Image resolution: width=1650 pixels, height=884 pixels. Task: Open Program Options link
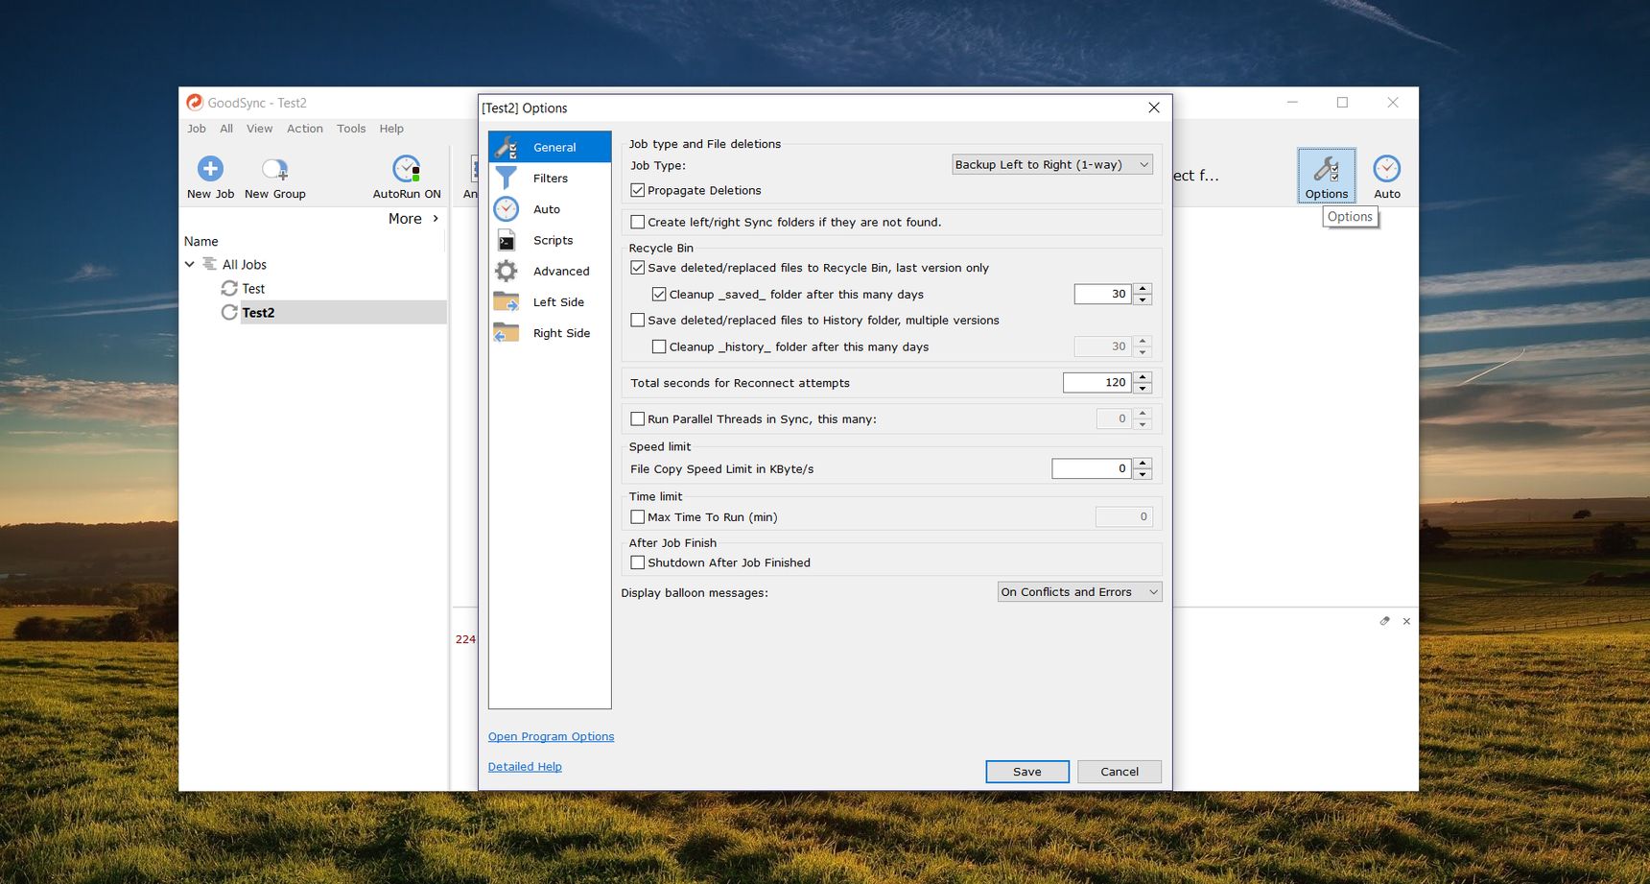point(552,736)
